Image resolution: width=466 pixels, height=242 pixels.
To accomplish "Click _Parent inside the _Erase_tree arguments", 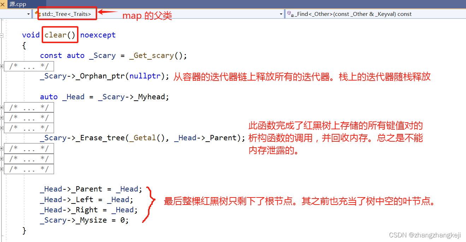I will (221, 138).
